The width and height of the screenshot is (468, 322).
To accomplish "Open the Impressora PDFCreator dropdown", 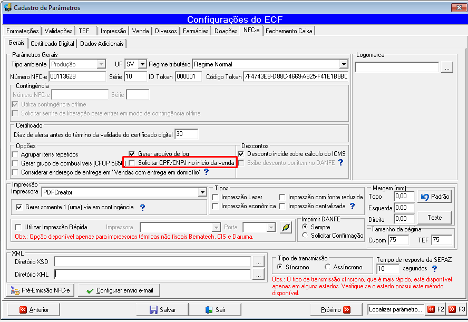I will (x=202, y=192).
